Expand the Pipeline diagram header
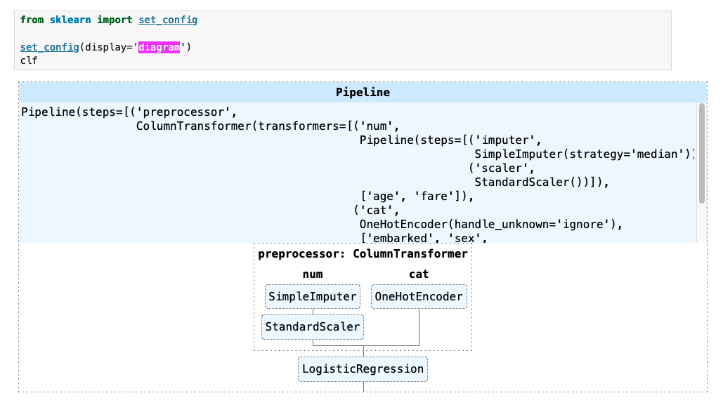The width and height of the screenshot is (723, 412). pos(363,92)
